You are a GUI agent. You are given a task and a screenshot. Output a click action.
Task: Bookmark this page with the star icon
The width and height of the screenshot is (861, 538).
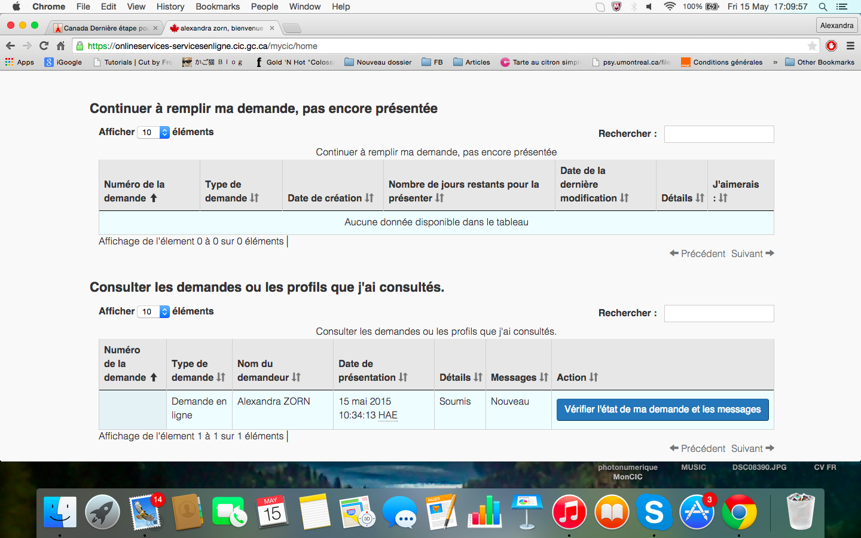(x=811, y=46)
